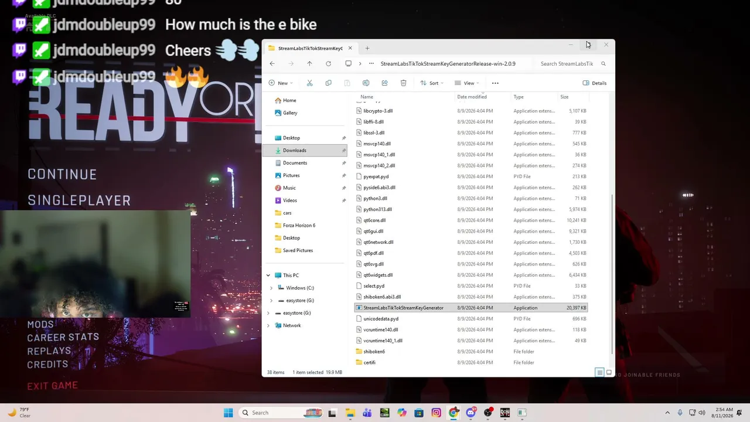Viewport: 750px width, 422px height.
Task: Open Microsoft Store from the taskbar
Action: 419,413
